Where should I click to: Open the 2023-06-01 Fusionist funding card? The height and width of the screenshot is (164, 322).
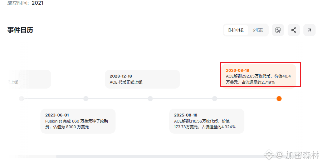pos(78,121)
